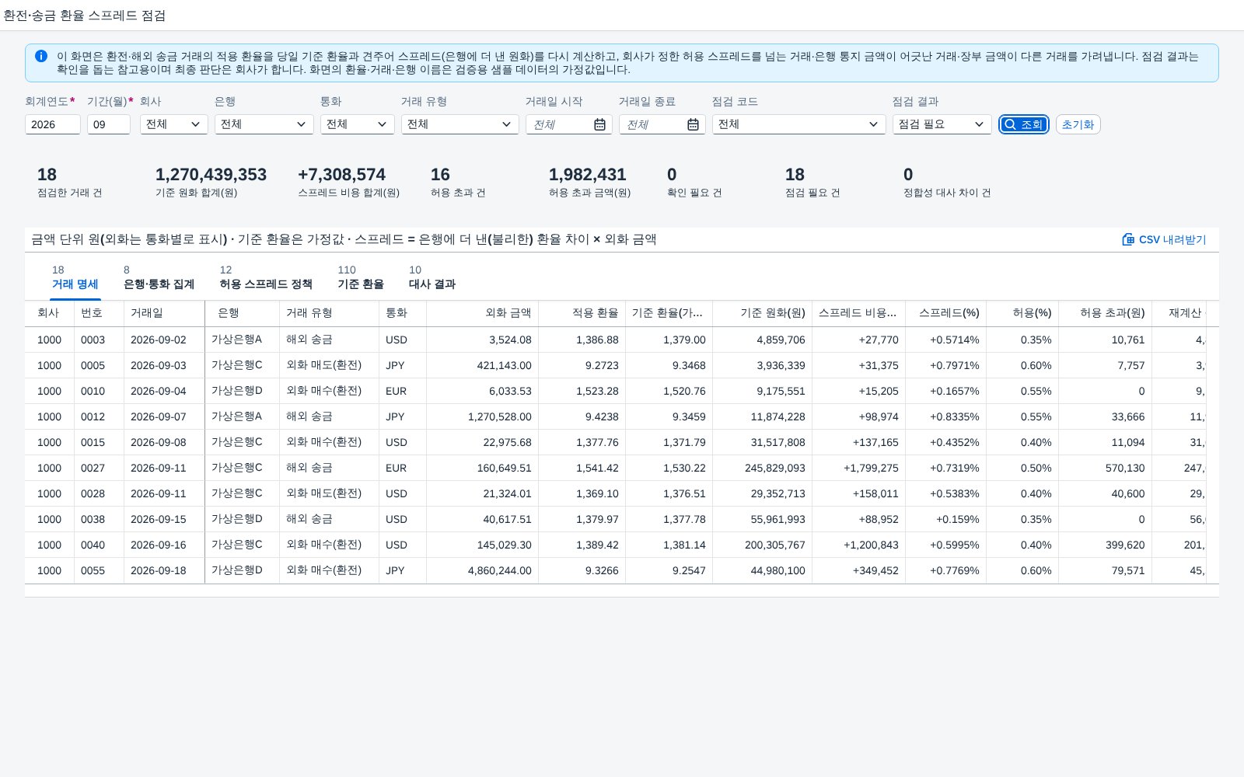The width and height of the screenshot is (1244, 777).
Task: Expand the 은행 filter dropdown
Action: (264, 124)
